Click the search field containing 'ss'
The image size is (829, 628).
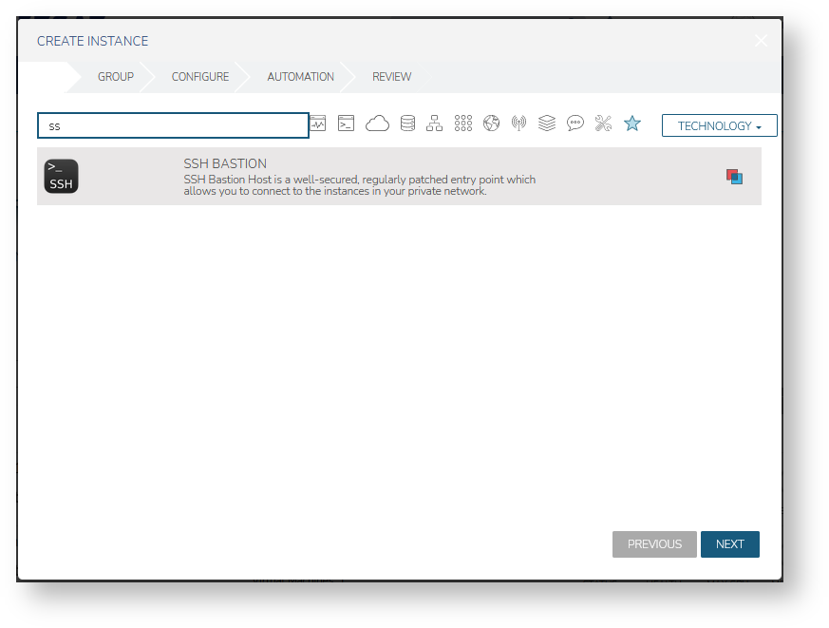(173, 125)
